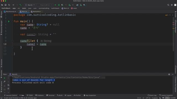Open the account avatar icon at top right
This screenshot has width=177, height=99.
tap(175, 5)
